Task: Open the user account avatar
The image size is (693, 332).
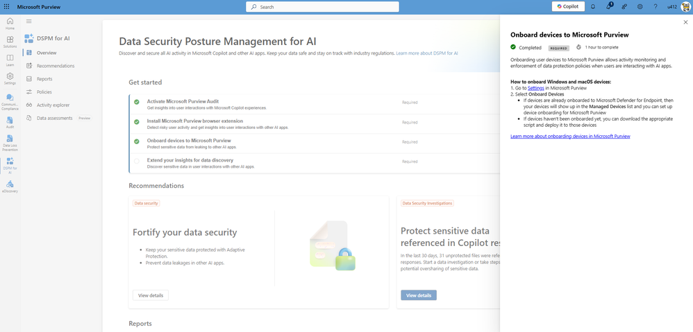Action: (x=685, y=7)
